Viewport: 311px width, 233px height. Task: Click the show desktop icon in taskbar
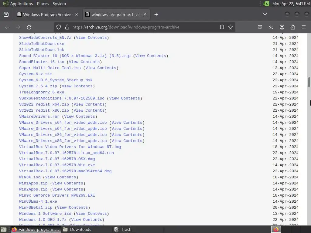pyautogui.click(x=4, y=229)
